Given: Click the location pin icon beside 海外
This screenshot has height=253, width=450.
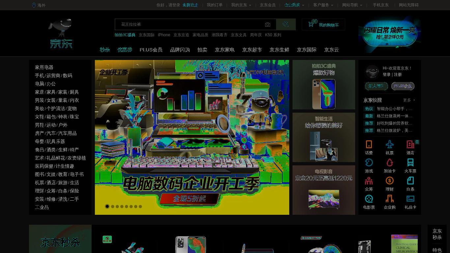Looking at the screenshot, I should click(x=34, y=5).
